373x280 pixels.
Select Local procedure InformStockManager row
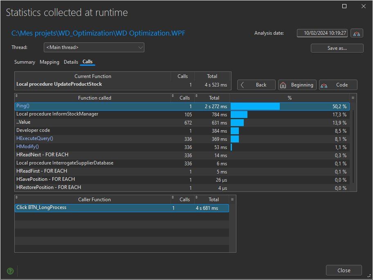(x=182, y=114)
